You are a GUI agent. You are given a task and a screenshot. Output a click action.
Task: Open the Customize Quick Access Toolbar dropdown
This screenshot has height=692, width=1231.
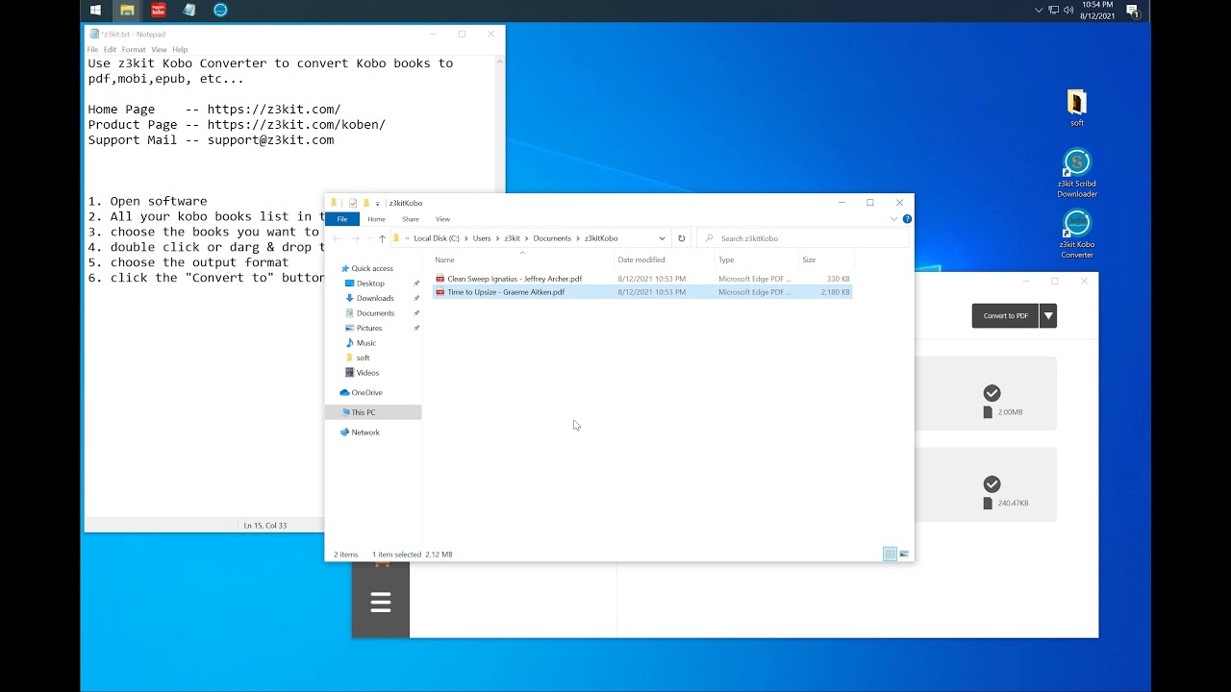(x=377, y=203)
